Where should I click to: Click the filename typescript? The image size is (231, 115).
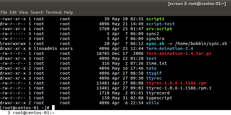pyautogui.click(x=159, y=98)
